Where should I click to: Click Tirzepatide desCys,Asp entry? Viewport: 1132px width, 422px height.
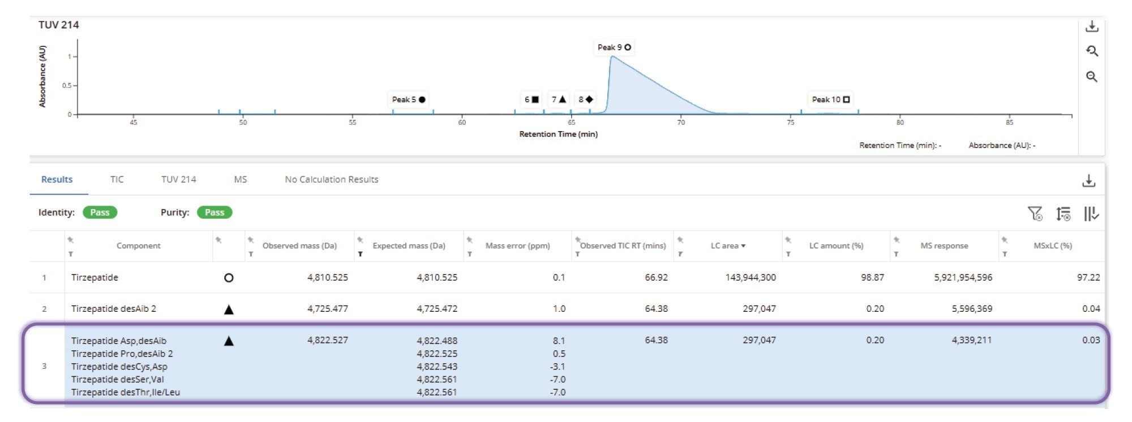tap(119, 367)
